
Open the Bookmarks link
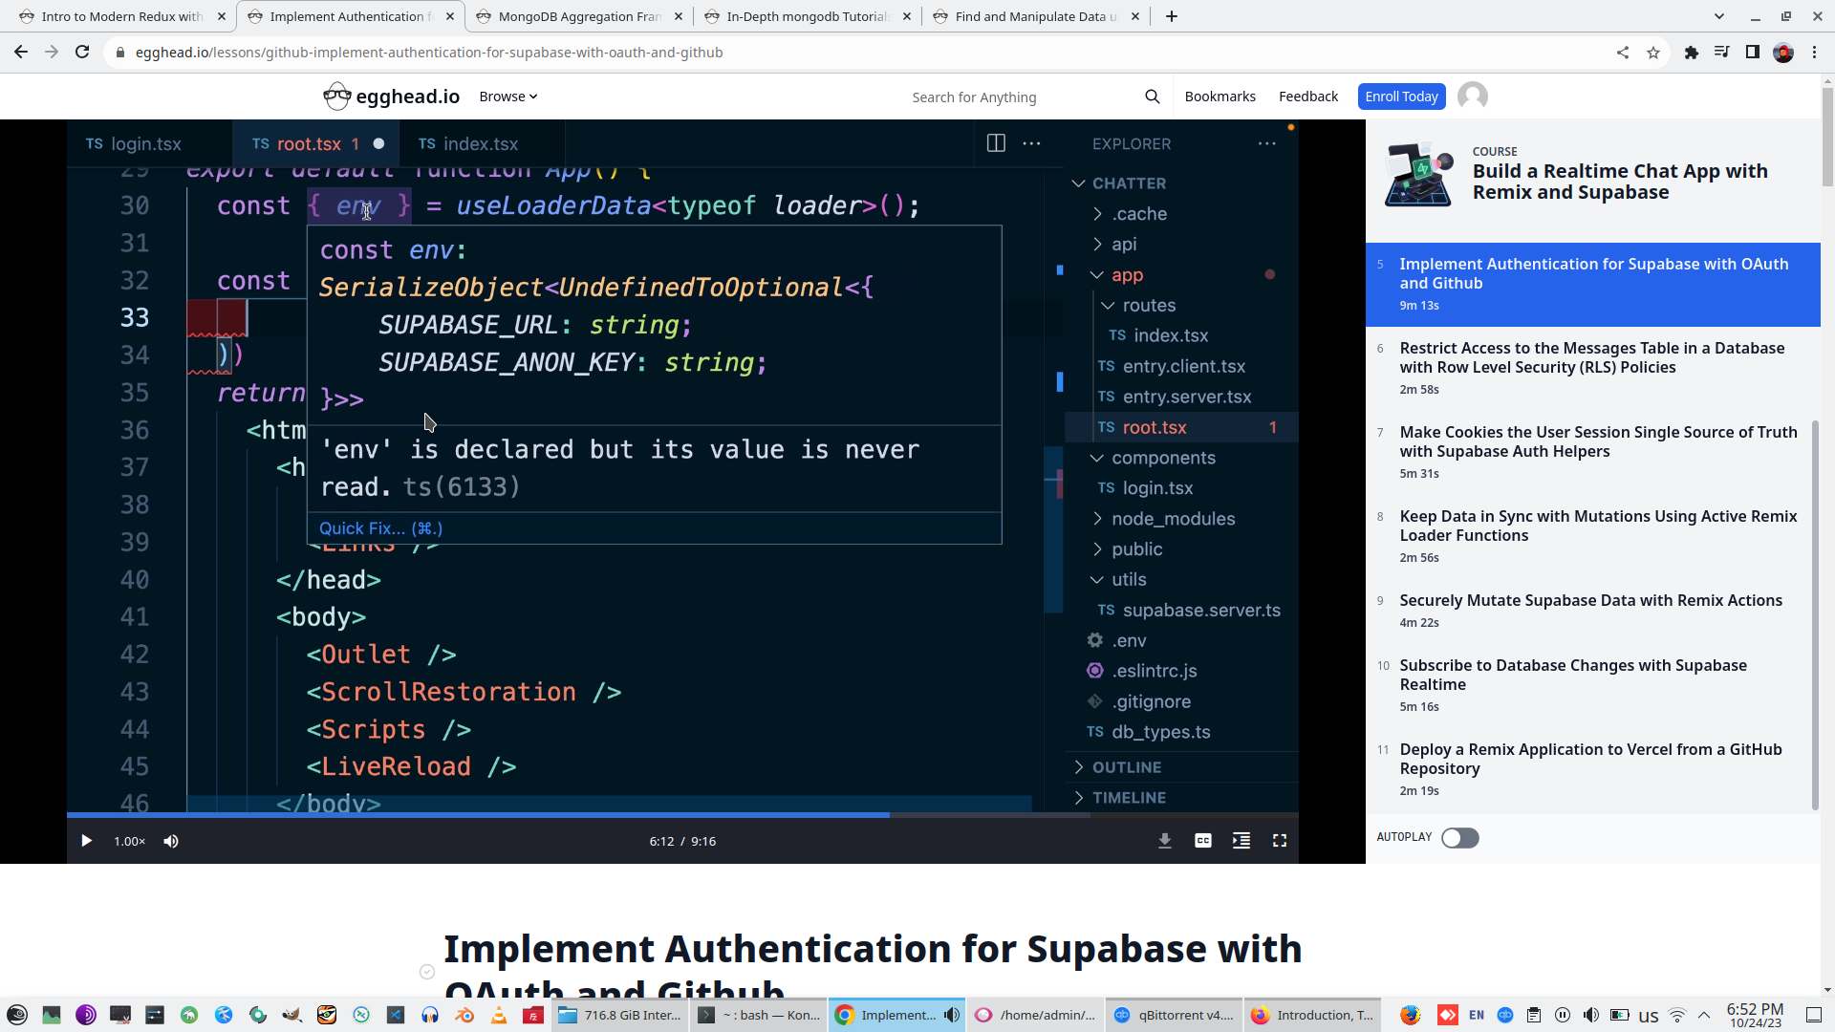1220,97
